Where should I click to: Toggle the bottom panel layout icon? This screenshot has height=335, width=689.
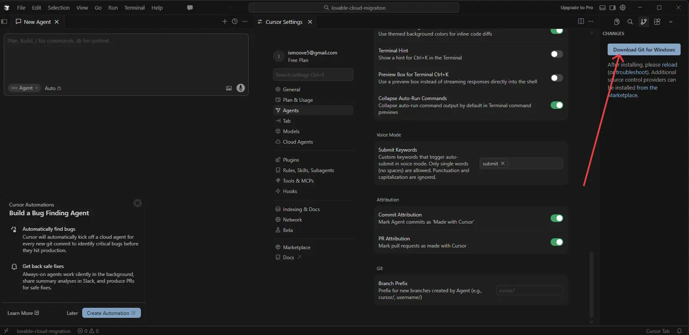603,8
